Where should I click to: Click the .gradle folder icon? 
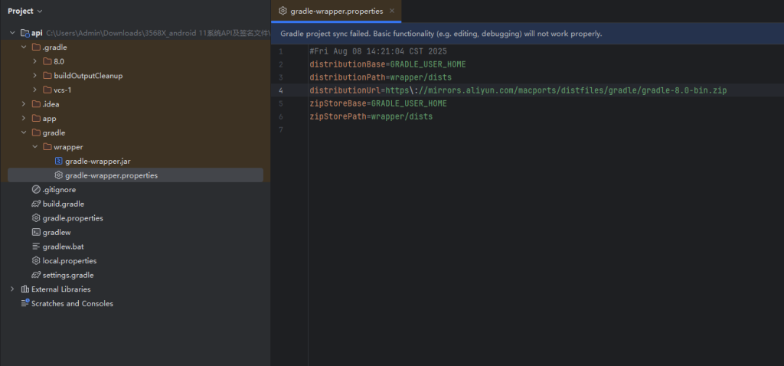[36, 47]
